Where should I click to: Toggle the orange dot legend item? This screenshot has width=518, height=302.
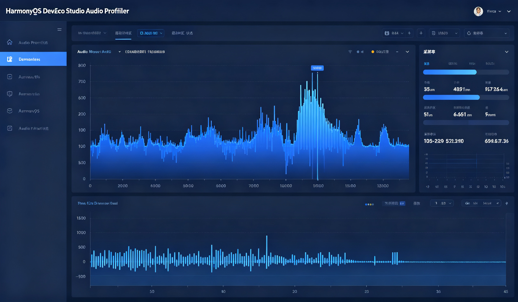click(380, 52)
